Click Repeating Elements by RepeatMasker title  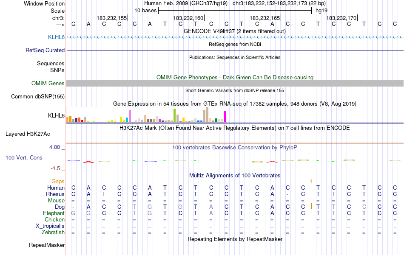click(235, 239)
